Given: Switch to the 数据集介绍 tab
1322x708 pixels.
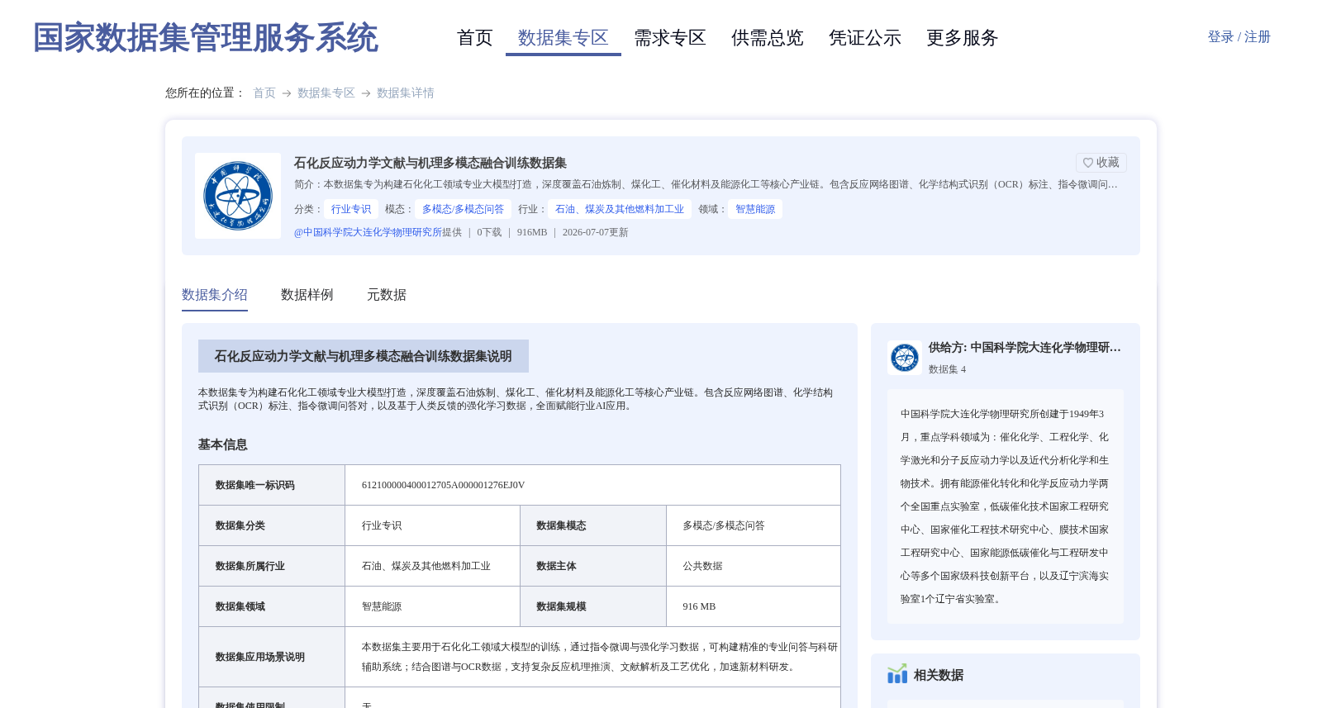Looking at the screenshot, I should [215, 295].
